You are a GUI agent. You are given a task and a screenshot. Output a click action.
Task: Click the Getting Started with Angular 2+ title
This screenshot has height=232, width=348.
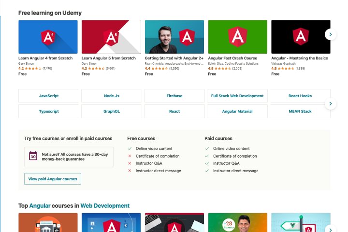click(x=174, y=58)
